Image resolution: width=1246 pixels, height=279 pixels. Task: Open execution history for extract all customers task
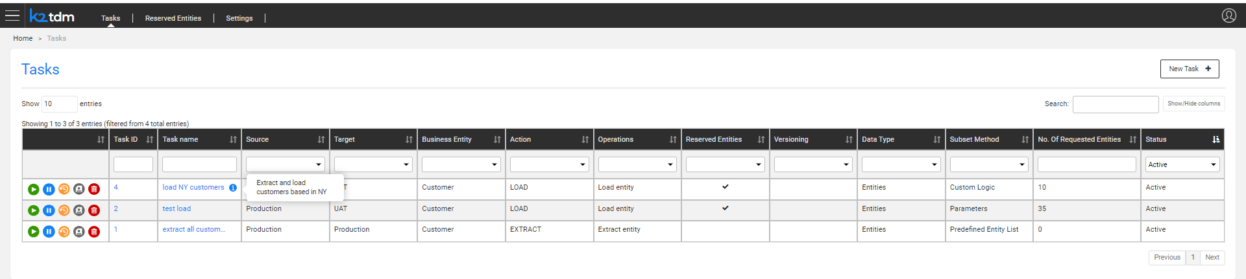tap(64, 231)
